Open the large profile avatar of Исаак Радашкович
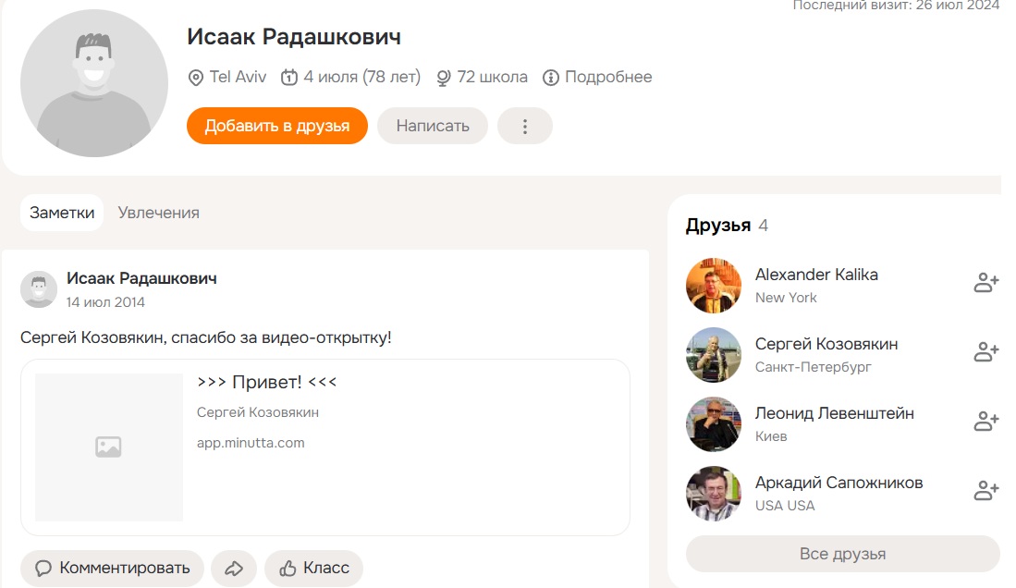 point(94,83)
